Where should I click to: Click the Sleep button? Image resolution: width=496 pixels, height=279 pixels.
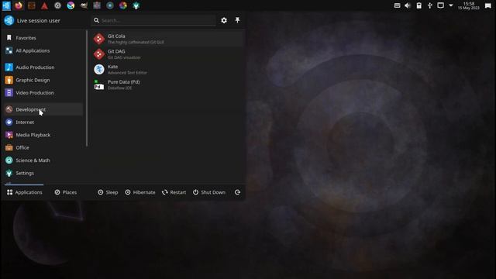tap(108, 192)
